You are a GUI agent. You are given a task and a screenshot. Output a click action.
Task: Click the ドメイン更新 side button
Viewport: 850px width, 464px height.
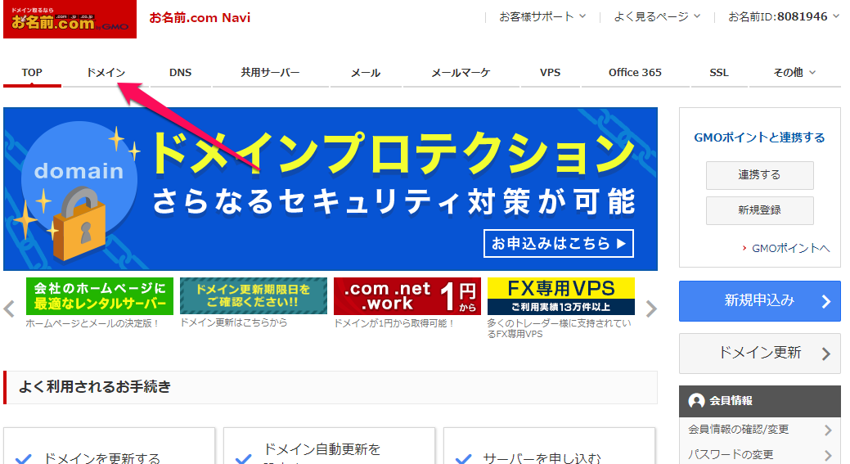[759, 354]
